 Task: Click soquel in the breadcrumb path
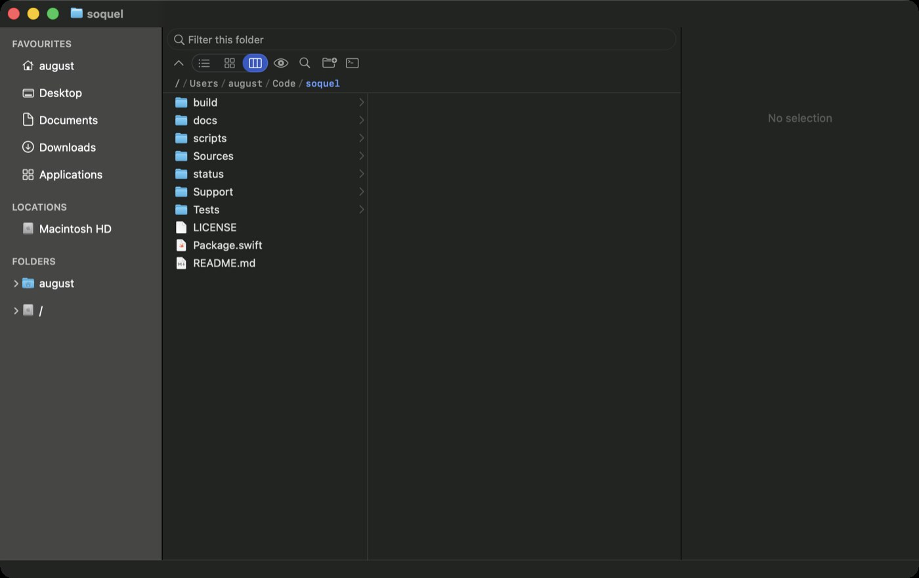pos(322,83)
